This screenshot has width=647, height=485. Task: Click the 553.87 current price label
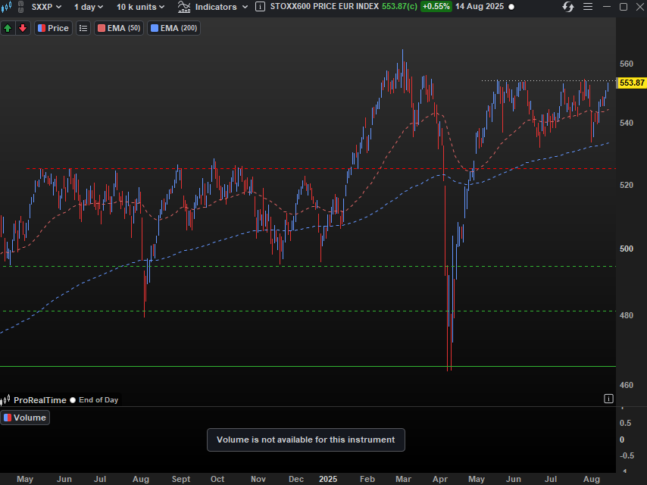point(631,83)
